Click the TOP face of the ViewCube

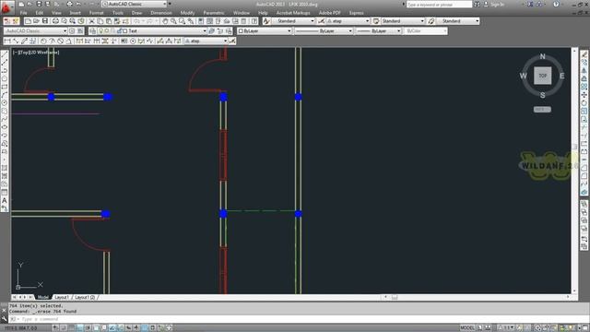pyautogui.click(x=542, y=76)
